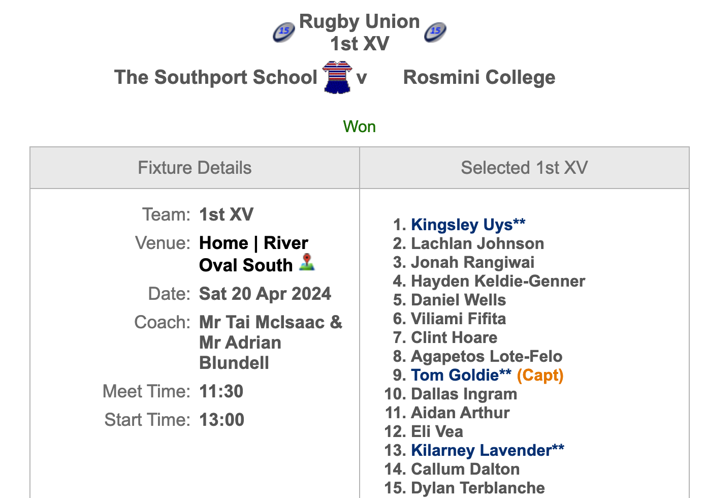Click the Home | River Oval South venue
The width and height of the screenshot is (705, 498).
[x=253, y=254]
